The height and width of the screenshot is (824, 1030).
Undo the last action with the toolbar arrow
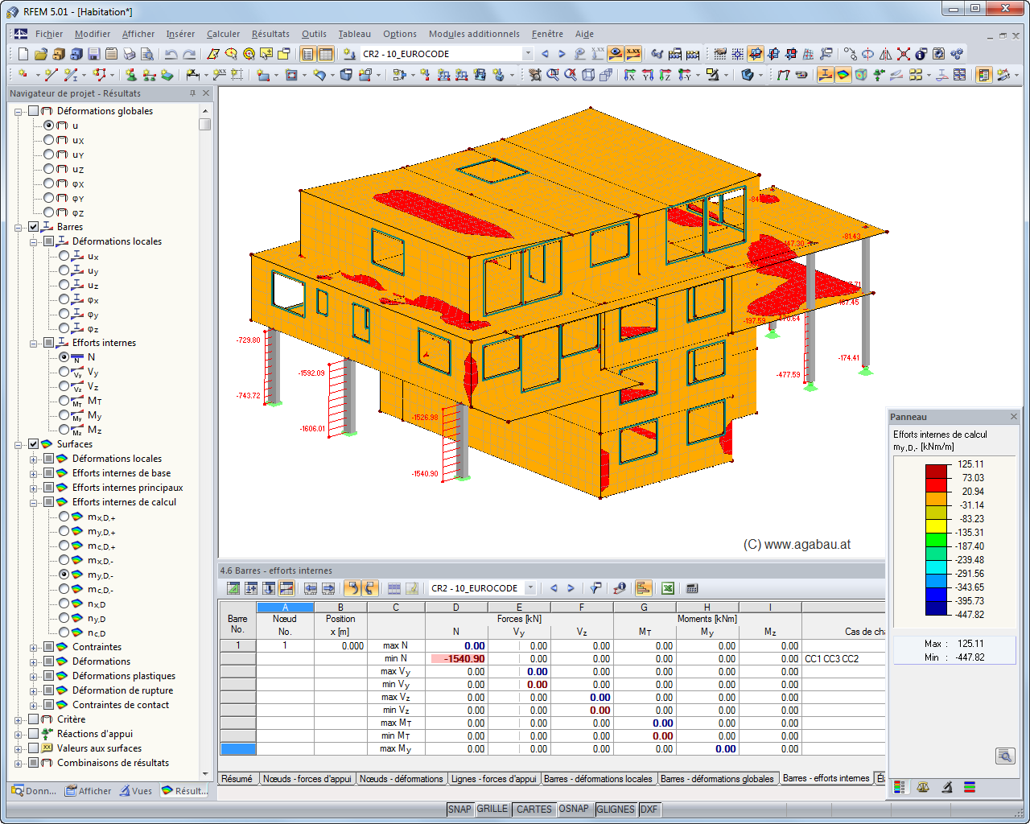click(171, 54)
